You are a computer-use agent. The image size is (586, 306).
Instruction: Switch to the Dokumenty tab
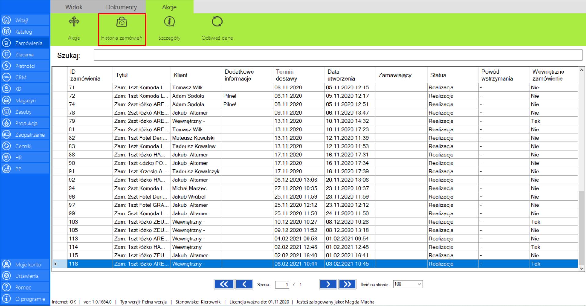point(122,7)
